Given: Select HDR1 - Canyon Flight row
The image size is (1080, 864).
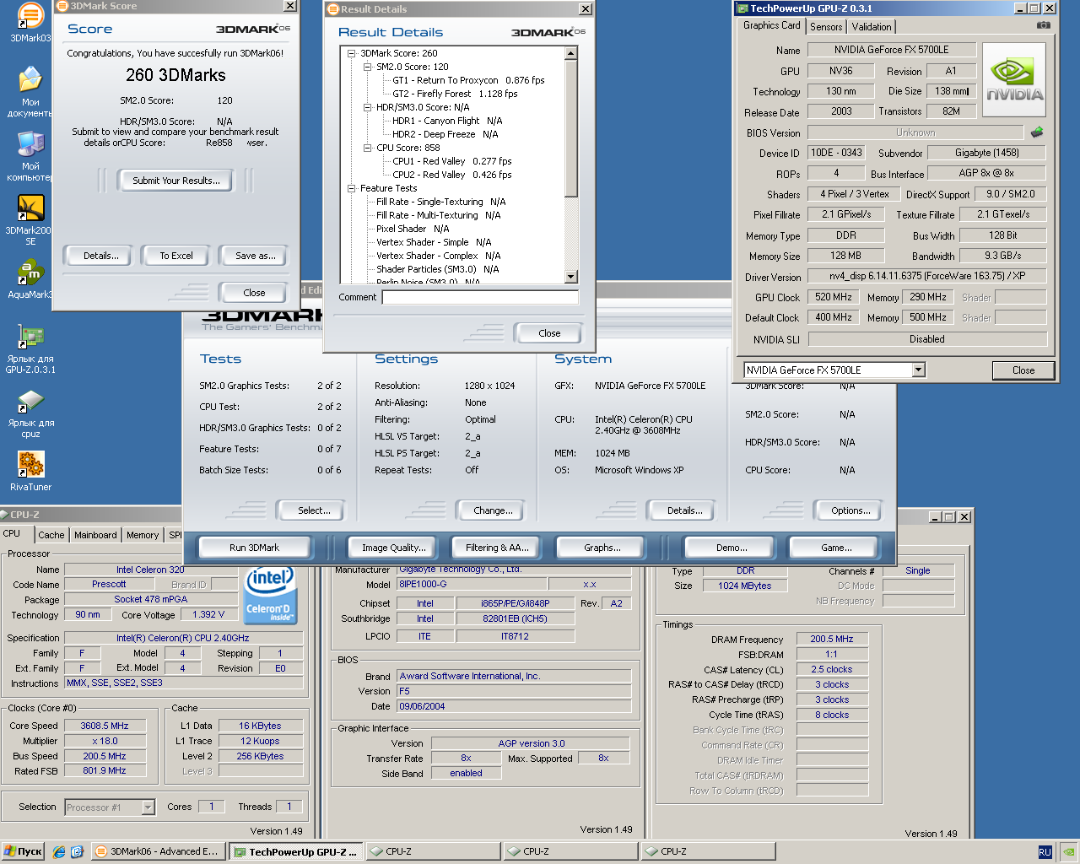Looking at the screenshot, I should [447, 121].
